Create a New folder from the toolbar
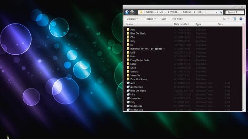The image size is (248, 139). click(x=177, y=19)
